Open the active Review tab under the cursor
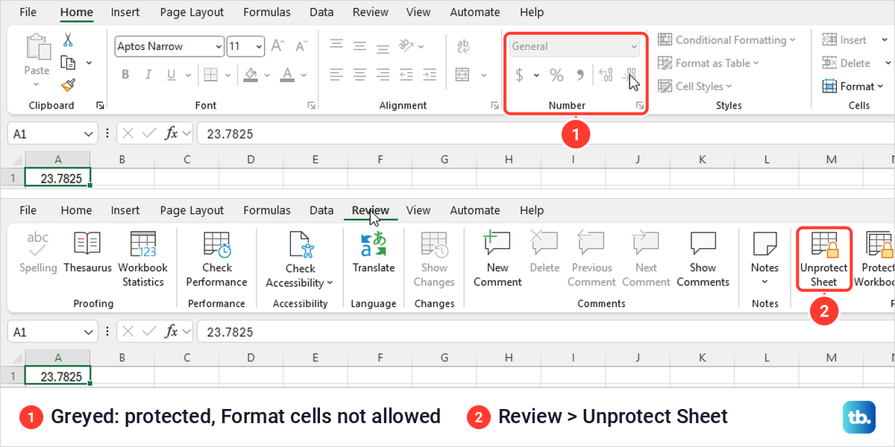The height and width of the screenshot is (447, 895). (371, 210)
